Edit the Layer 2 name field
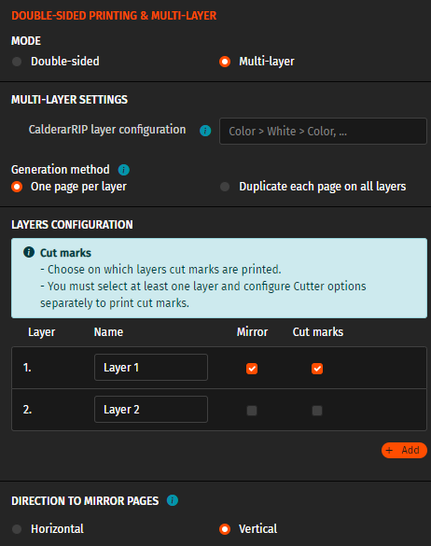The image size is (431, 546). click(x=151, y=409)
